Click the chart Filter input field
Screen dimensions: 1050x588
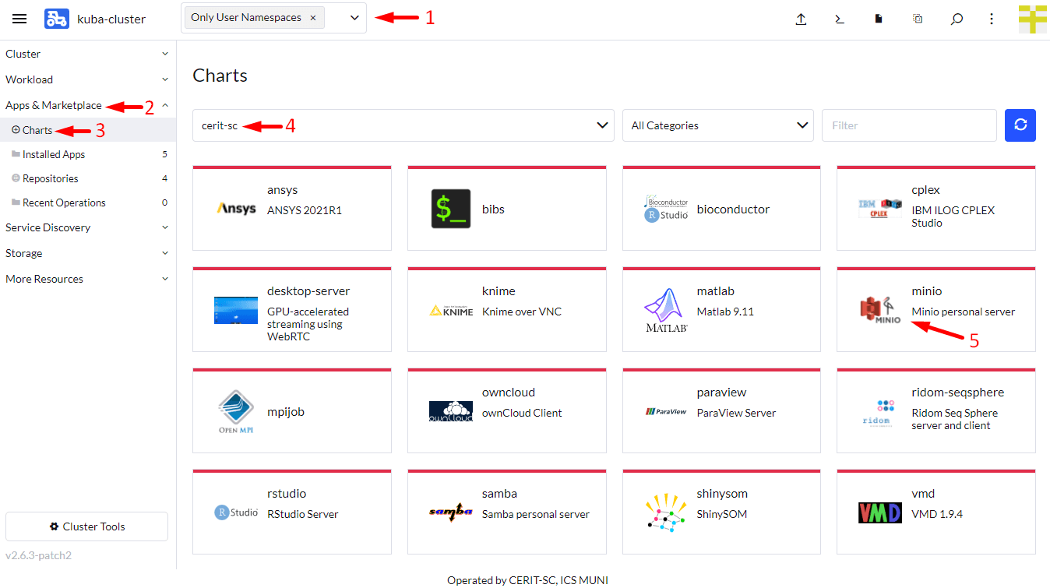point(908,125)
